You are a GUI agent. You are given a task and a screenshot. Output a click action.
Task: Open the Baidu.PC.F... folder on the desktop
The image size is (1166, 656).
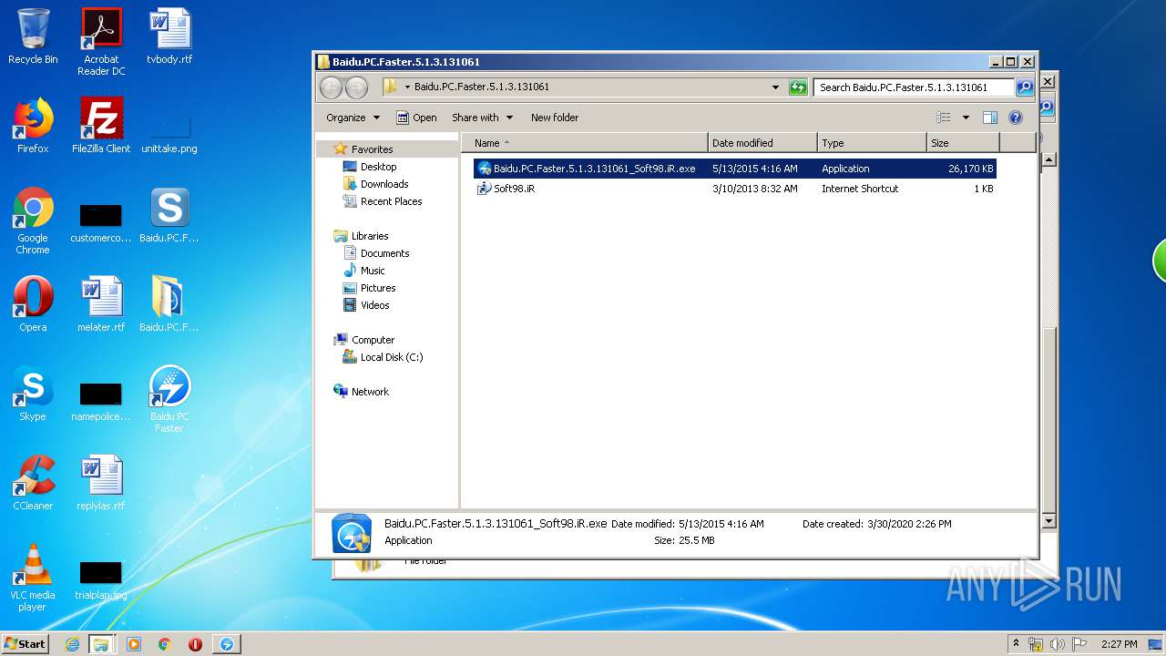point(169,304)
